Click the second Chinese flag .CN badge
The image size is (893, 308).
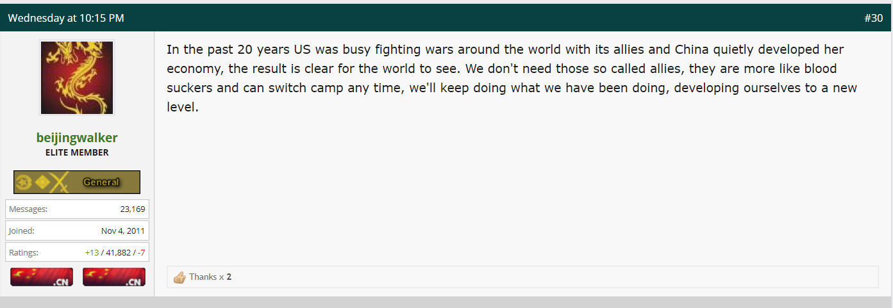[x=114, y=277]
